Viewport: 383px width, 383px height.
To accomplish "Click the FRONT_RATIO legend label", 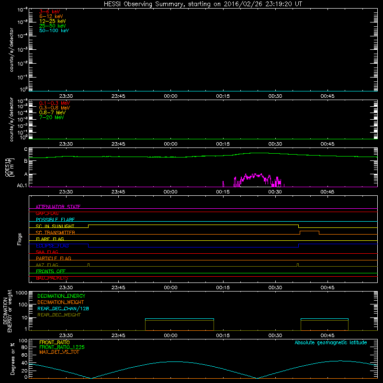I will (55, 342).
